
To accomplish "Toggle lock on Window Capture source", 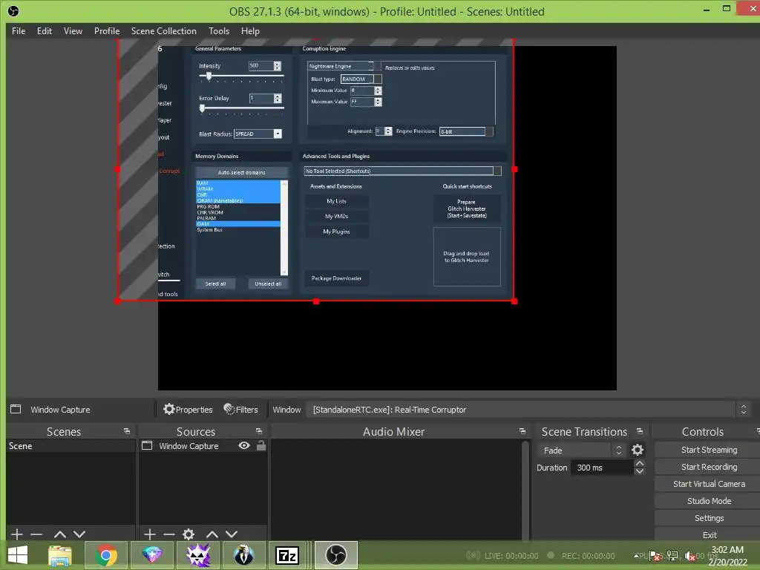I will 261,445.
